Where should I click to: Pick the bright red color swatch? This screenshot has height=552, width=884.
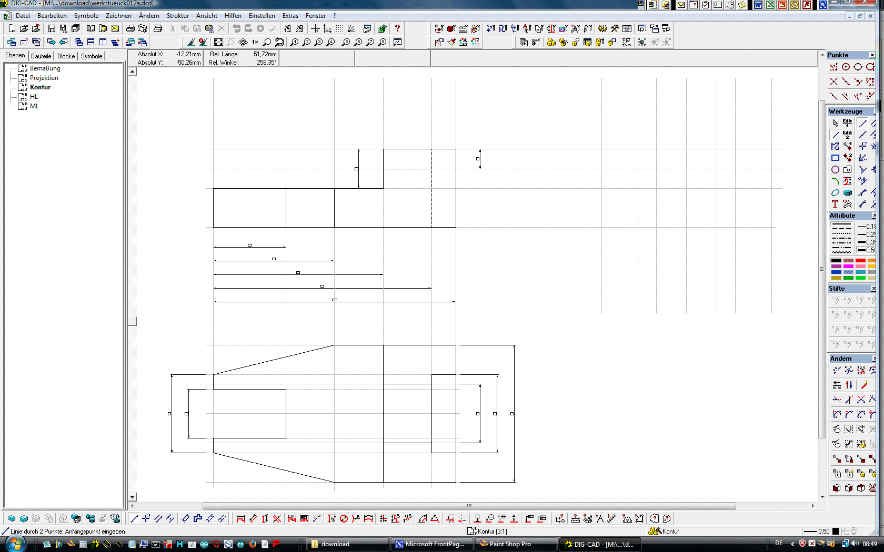[x=860, y=260]
